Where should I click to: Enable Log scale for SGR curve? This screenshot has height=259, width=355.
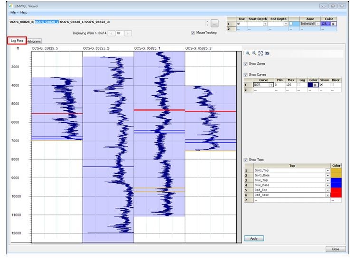pyautogui.click(x=298, y=85)
